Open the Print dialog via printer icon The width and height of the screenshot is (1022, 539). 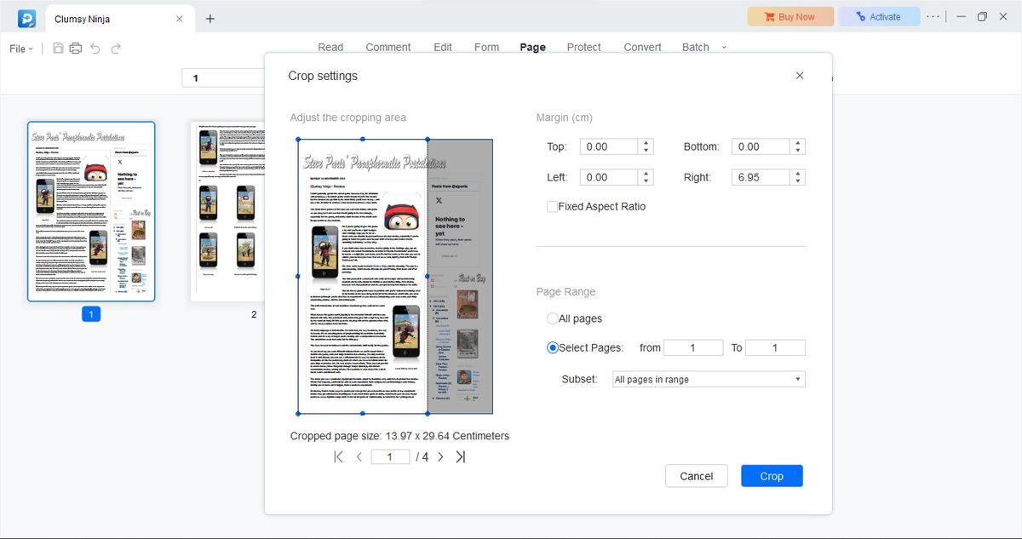coord(75,49)
